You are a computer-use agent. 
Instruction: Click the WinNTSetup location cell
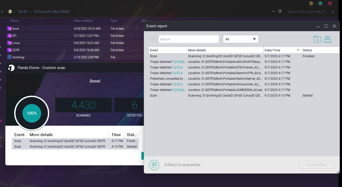[225, 62]
